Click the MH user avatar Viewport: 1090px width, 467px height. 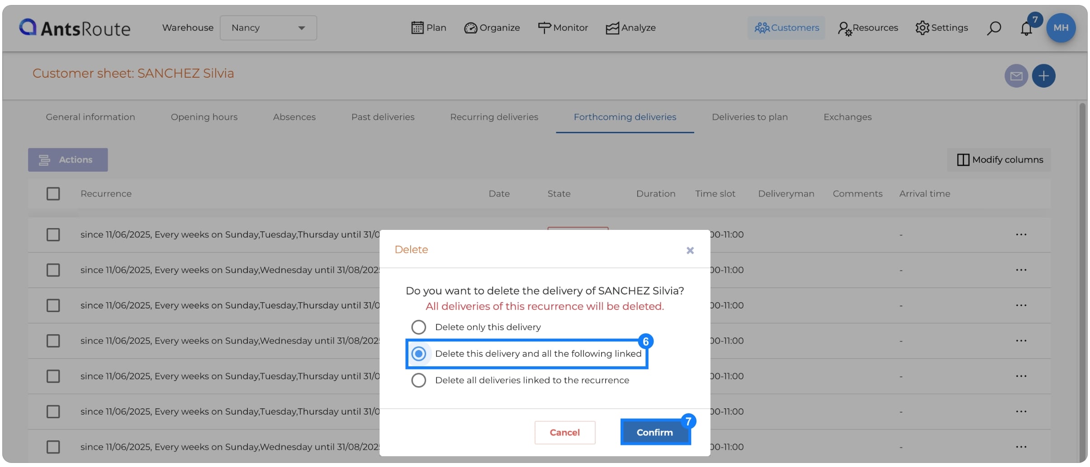coord(1061,28)
